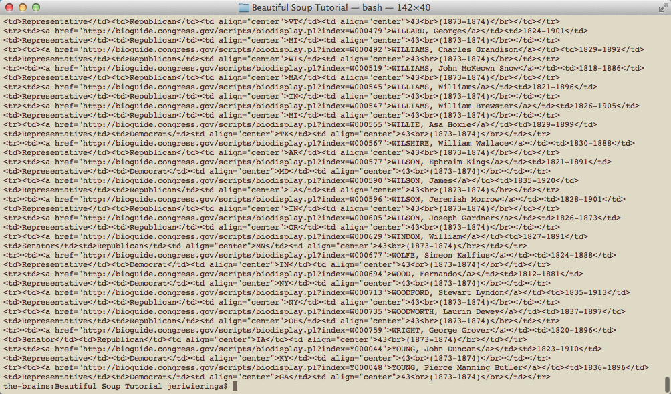Close the Terminal window with red button
Viewport: 671px width, 394px height.
click(9, 7)
